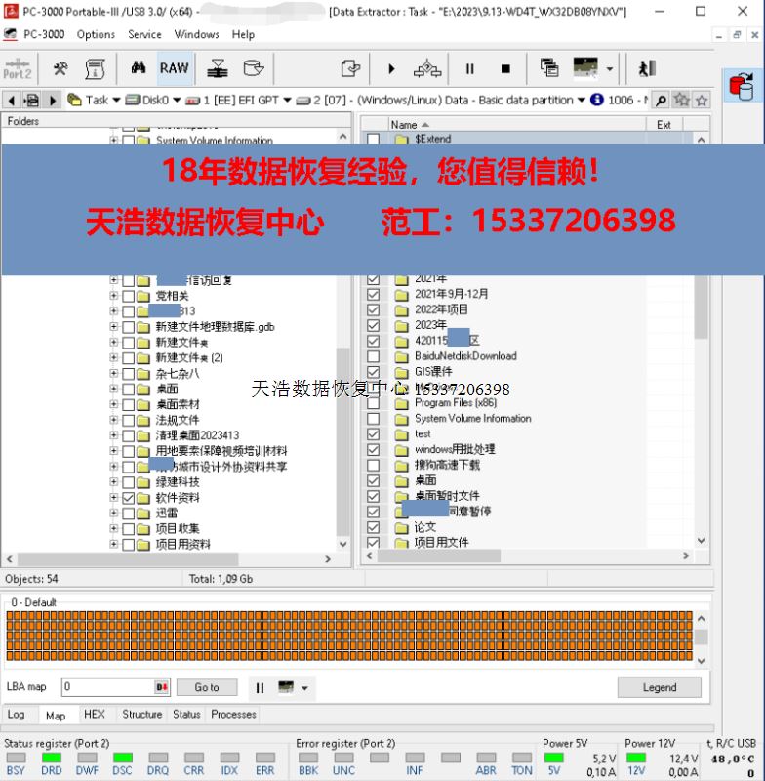Click the script scroll icon in toolbar
Screen dimensions: 765x781
(95, 68)
